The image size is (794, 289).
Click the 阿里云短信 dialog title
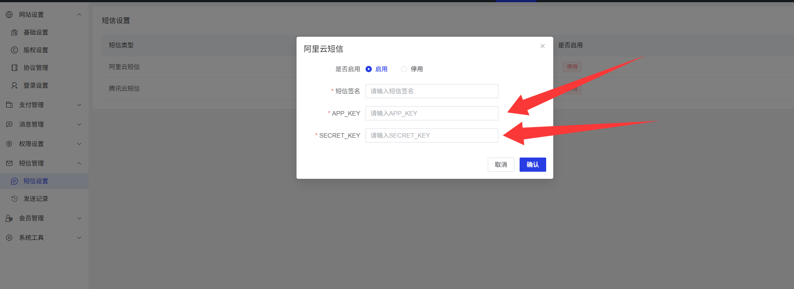(324, 49)
